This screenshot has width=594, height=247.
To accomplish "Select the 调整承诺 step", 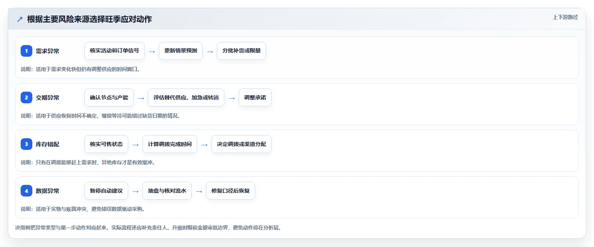I will coord(255,97).
